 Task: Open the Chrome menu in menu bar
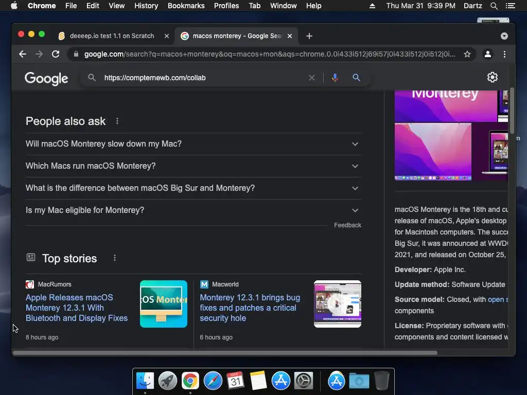coord(42,6)
